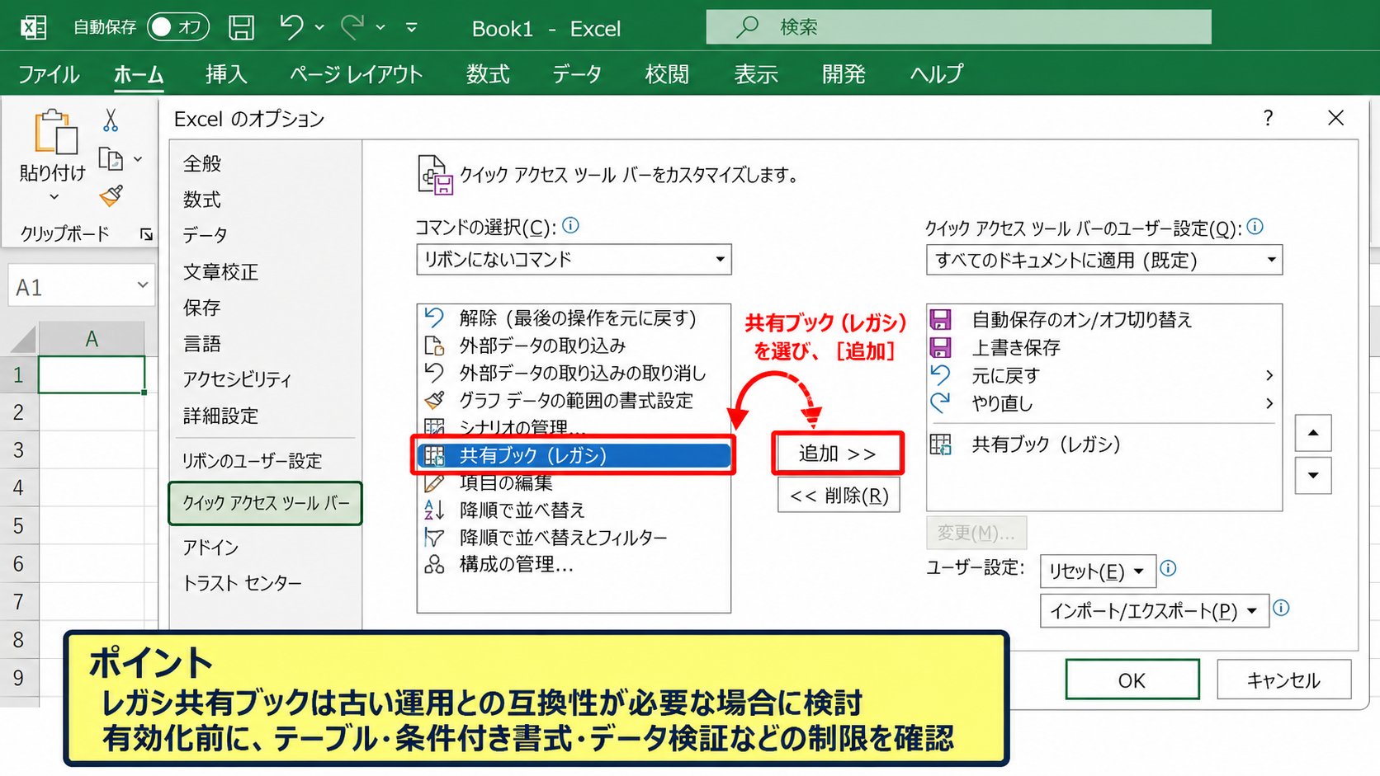Open the Redo history dropdown arrow
The height and width of the screenshot is (776, 1380).
click(x=380, y=28)
